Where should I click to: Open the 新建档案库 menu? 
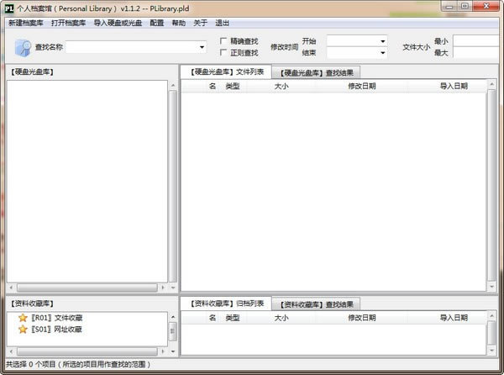pyautogui.click(x=26, y=23)
